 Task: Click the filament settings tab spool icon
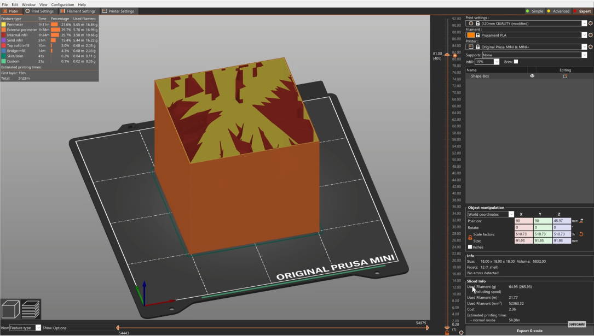pos(63,11)
